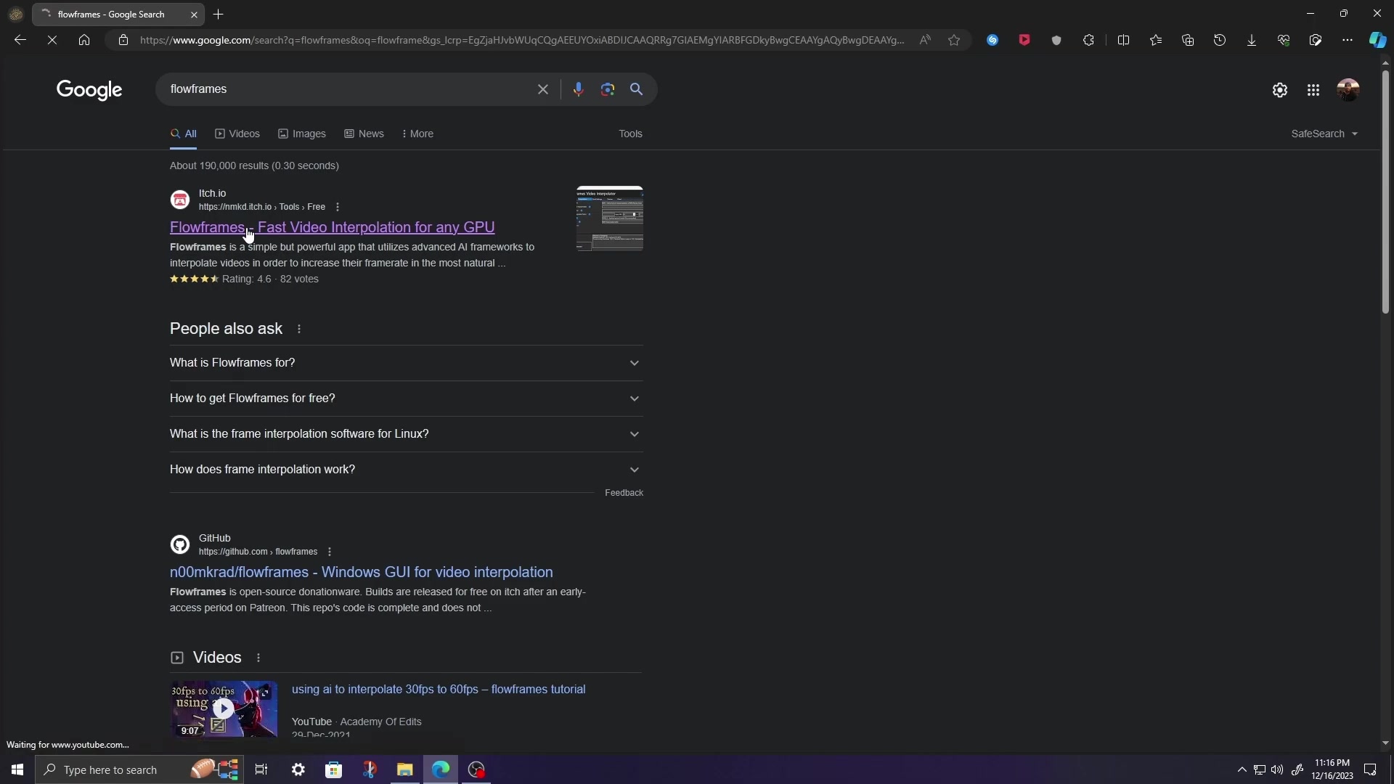Screen dimensions: 1394x784
Task: Select the All search tab
Action: (x=184, y=134)
